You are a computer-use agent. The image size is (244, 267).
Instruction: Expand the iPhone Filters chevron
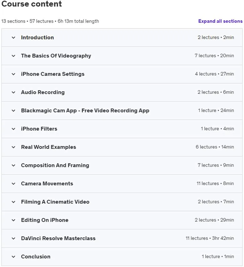[x=13, y=129]
